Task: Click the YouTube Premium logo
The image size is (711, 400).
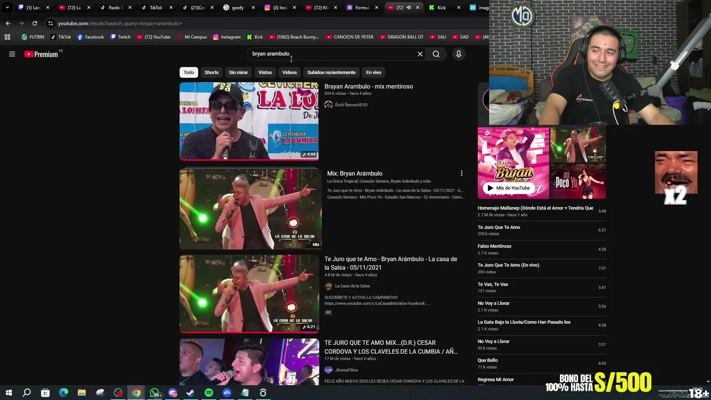Action: (x=41, y=54)
